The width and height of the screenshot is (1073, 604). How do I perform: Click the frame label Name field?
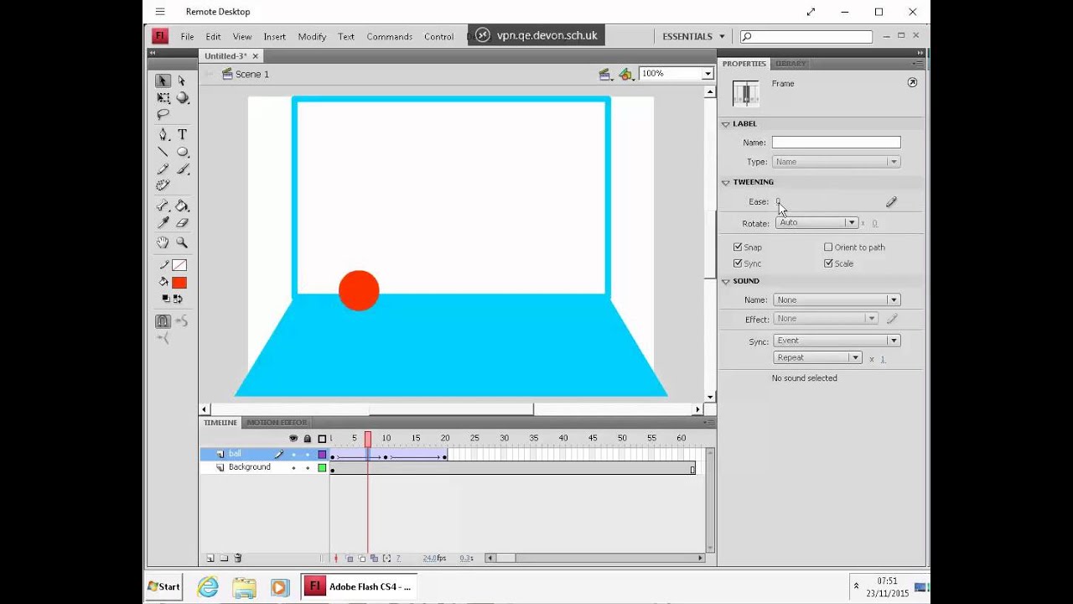(837, 143)
